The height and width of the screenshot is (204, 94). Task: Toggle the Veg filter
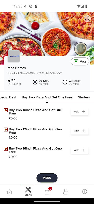(80, 61)
